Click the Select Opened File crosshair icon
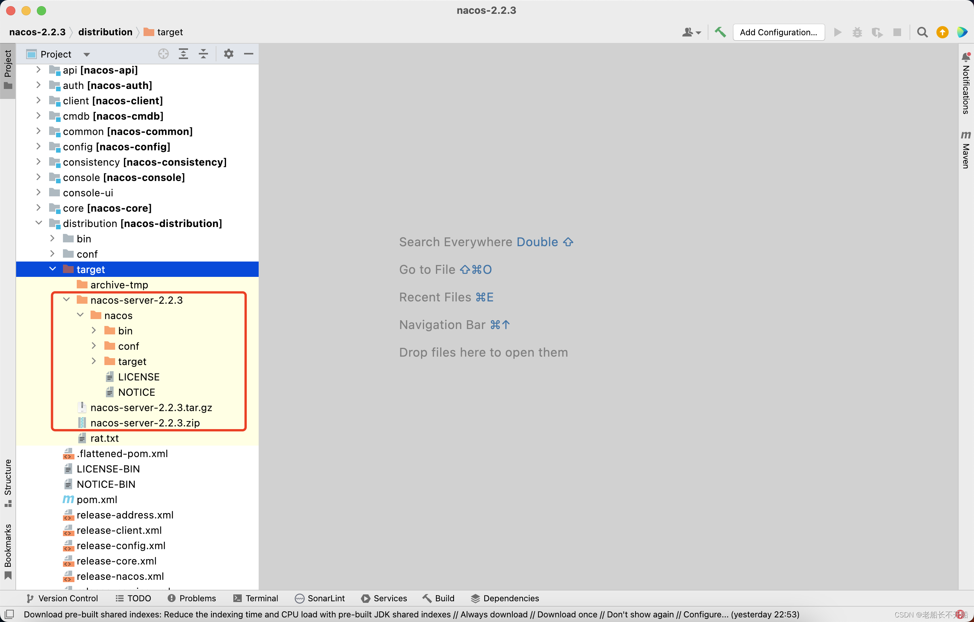Screen dimensions: 974x622 pos(163,53)
